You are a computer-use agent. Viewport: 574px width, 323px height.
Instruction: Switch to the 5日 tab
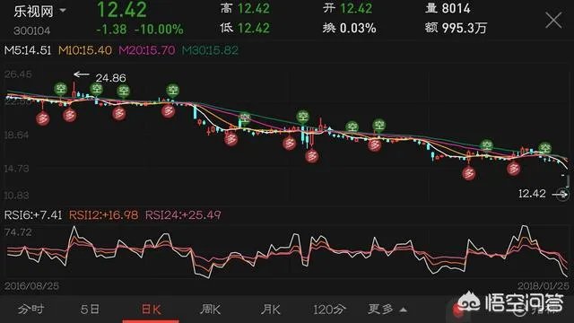tap(90, 310)
